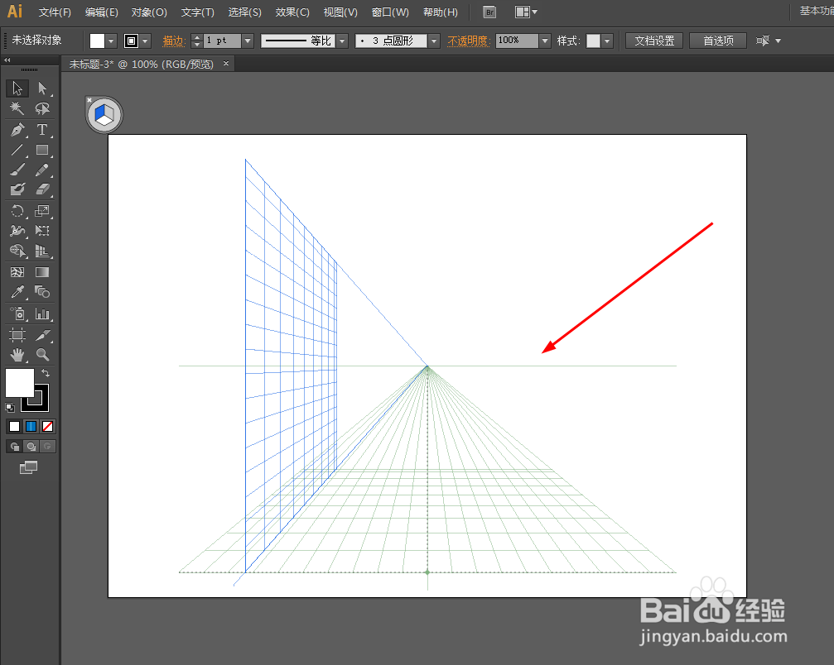The image size is (834, 665).
Task: Enable Draw Normal mode
Action: pos(14,446)
